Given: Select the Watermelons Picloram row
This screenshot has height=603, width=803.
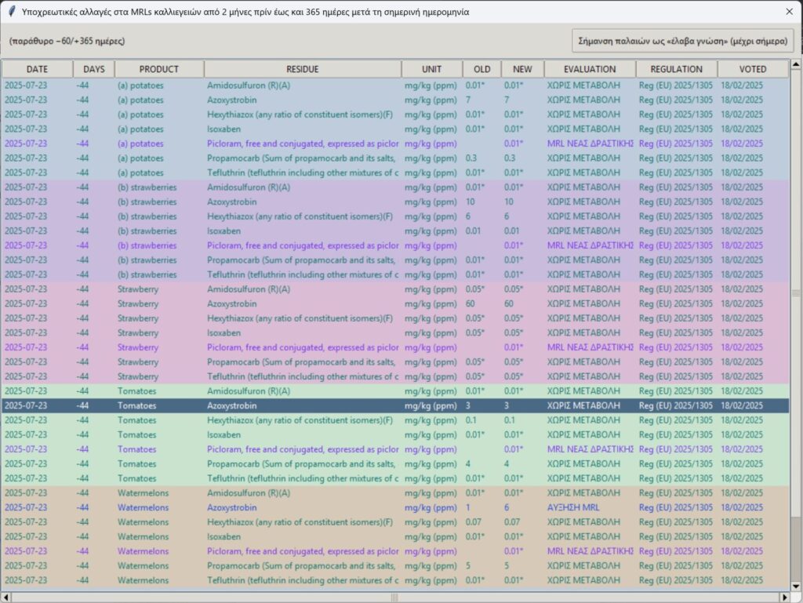Looking at the screenshot, I should [395, 551].
